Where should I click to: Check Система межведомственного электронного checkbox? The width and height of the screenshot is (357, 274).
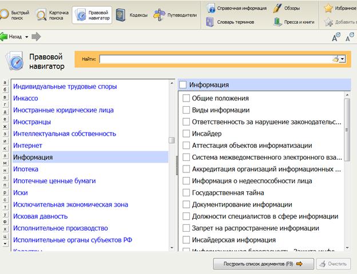coord(186,157)
